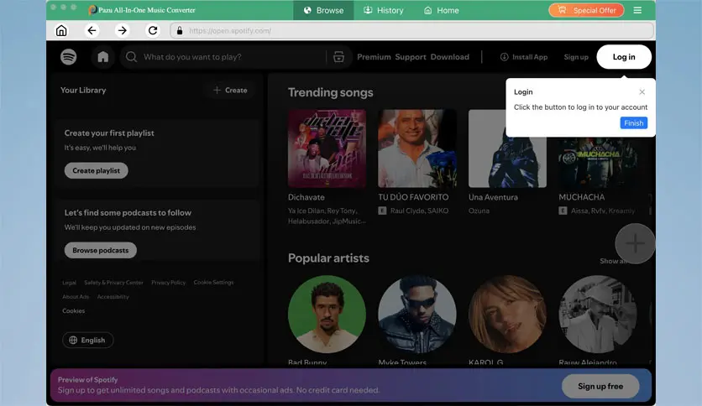
Task: Open Safety & Privacy Center link
Action: (x=113, y=283)
